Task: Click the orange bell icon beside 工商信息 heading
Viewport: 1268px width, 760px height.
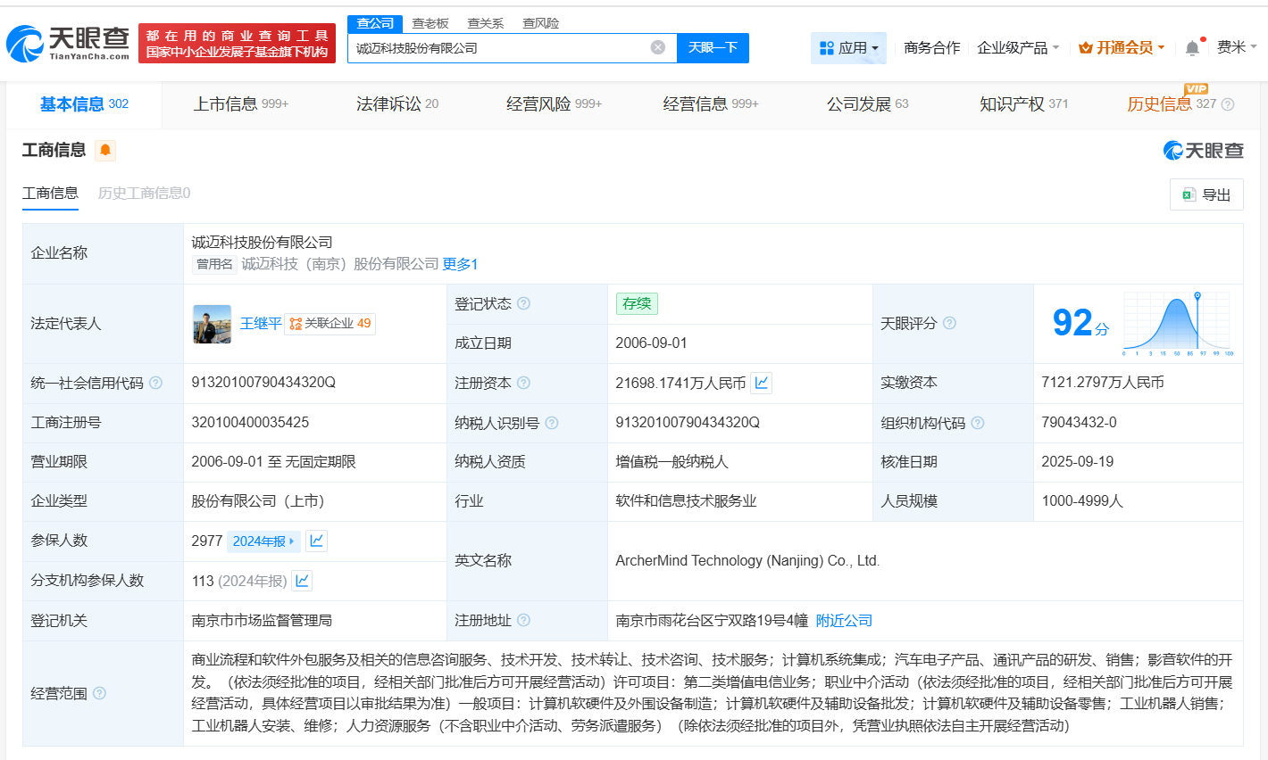Action: [104, 151]
